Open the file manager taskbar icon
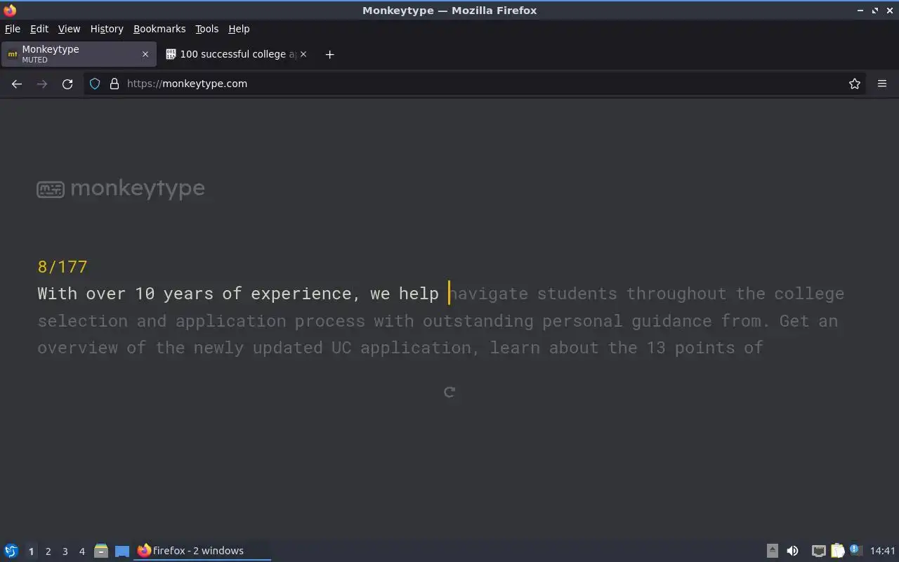Image resolution: width=899 pixels, height=562 pixels. (101, 551)
